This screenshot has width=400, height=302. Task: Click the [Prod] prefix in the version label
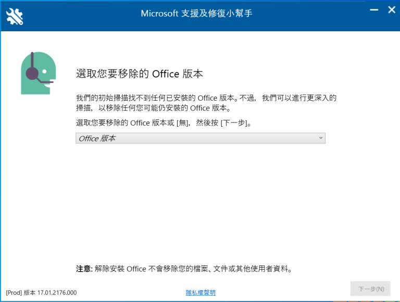point(14,293)
